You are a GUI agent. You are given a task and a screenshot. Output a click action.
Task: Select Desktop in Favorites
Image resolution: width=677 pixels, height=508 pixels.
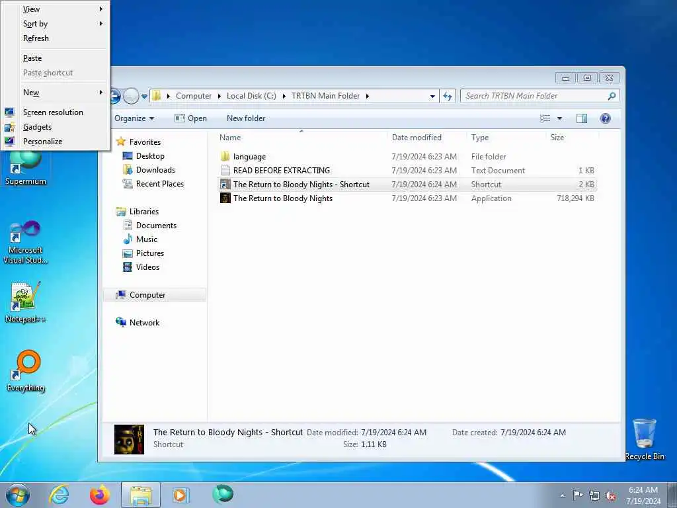tap(143, 156)
